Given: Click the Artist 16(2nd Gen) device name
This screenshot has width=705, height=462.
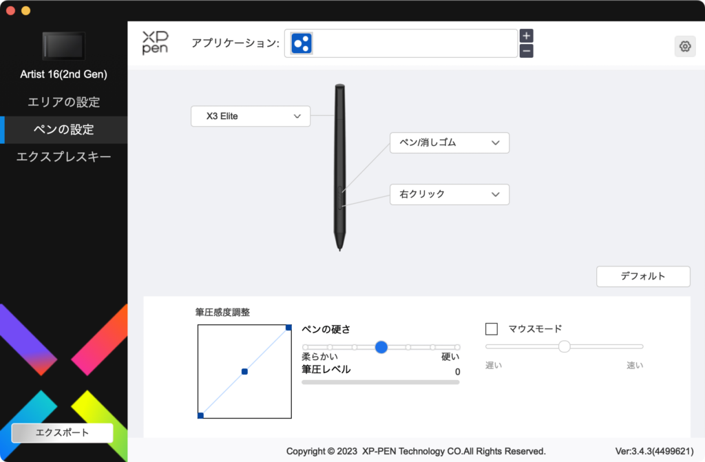Looking at the screenshot, I should [x=64, y=74].
